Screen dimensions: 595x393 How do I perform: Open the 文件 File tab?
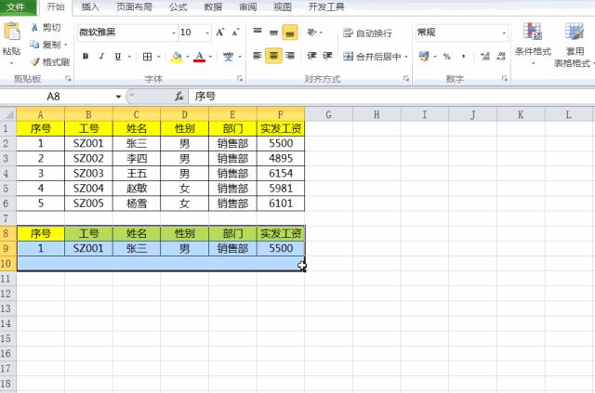click(18, 7)
